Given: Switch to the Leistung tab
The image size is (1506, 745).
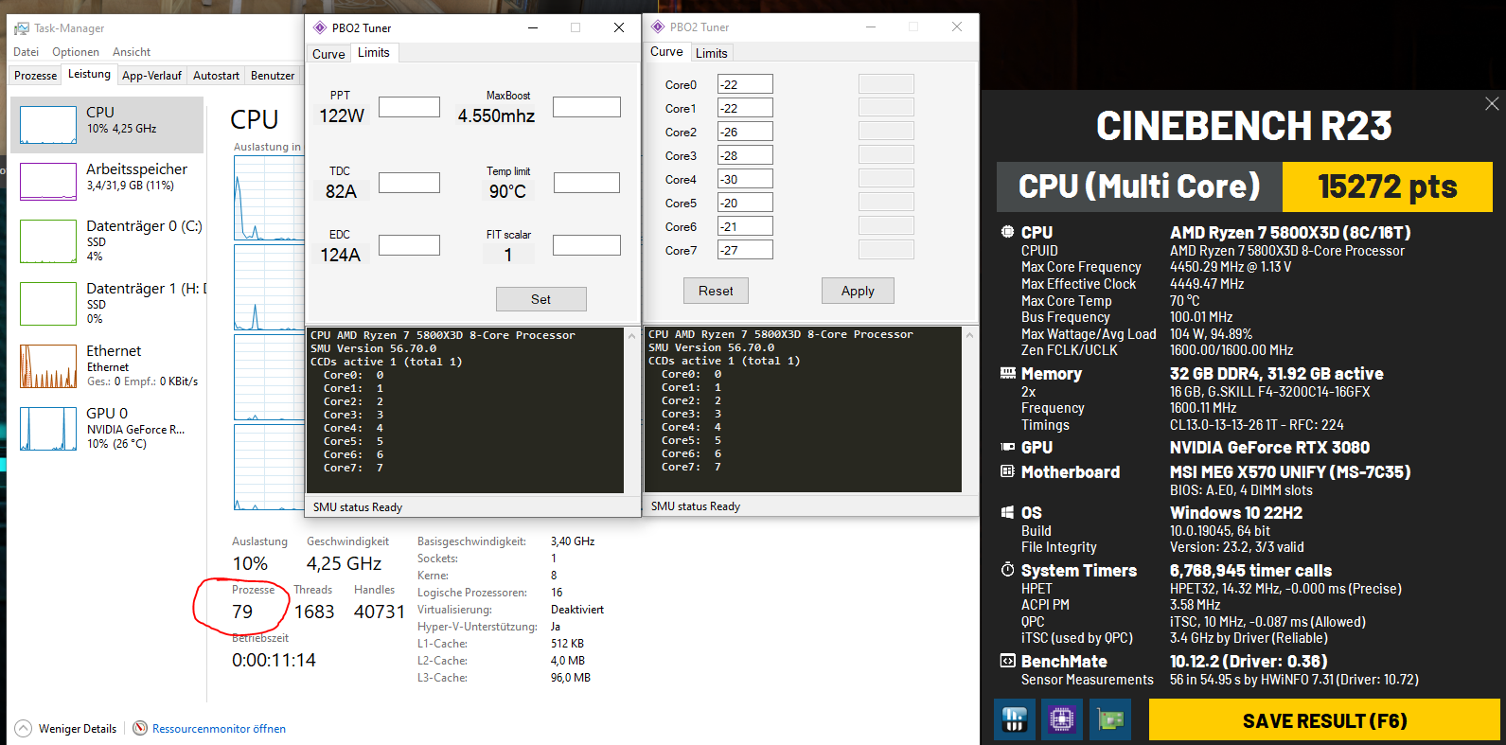Looking at the screenshot, I should [x=89, y=74].
